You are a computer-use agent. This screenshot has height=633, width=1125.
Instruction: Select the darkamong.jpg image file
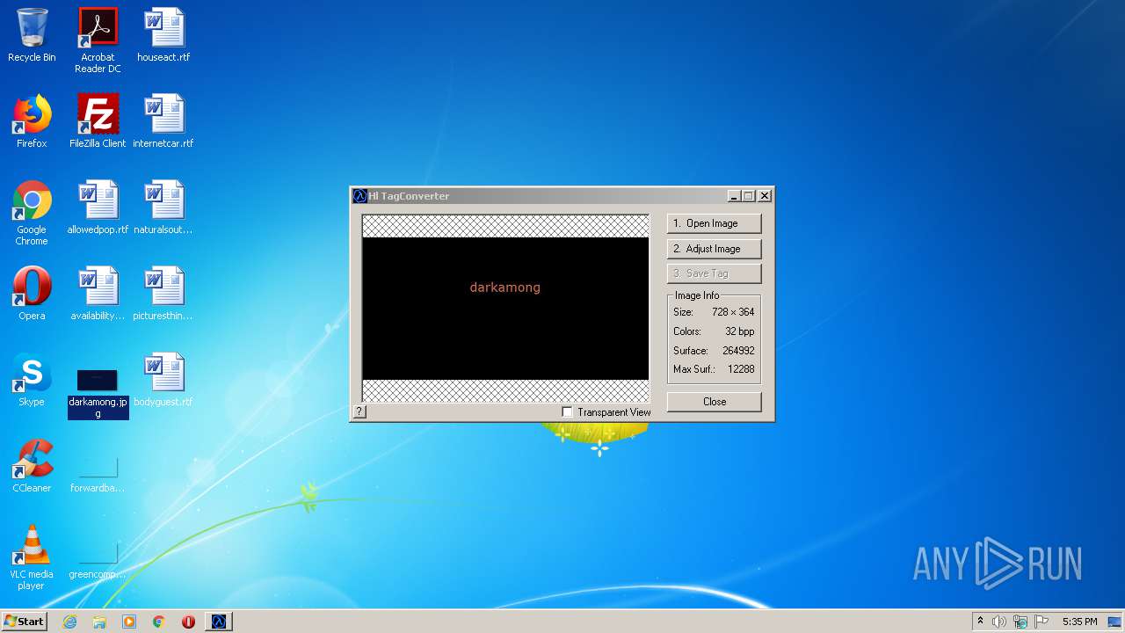[x=98, y=392]
